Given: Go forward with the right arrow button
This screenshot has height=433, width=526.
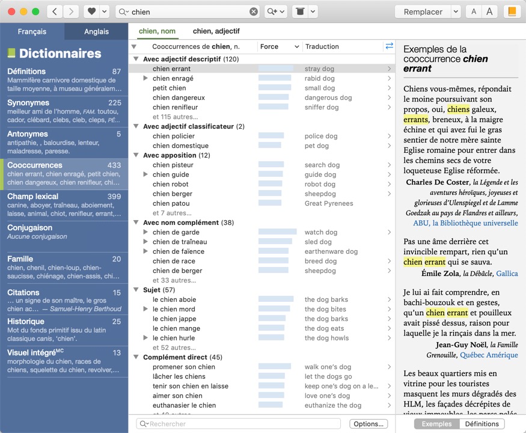Looking at the screenshot, I should pyautogui.click(x=71, y=12).
